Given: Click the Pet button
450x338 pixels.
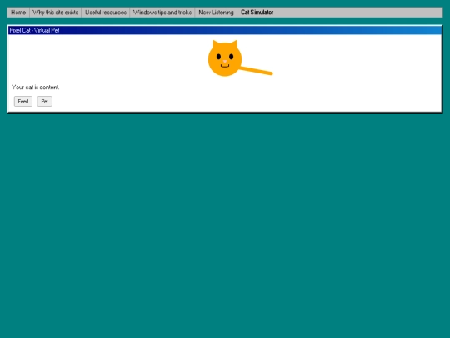Looking at the screenshot, I should (x=44, y=101).
